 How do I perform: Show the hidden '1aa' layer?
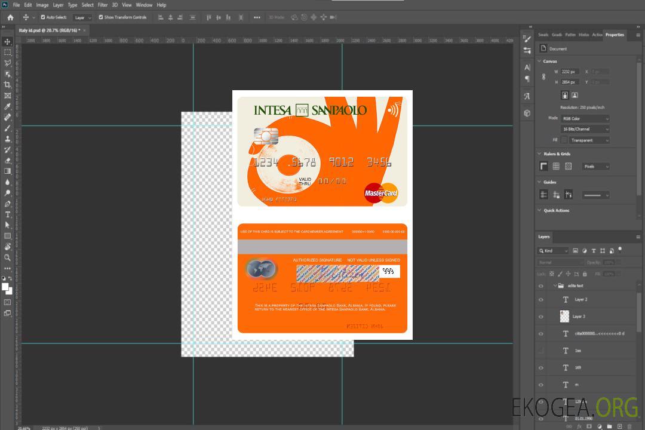point(541,351)
